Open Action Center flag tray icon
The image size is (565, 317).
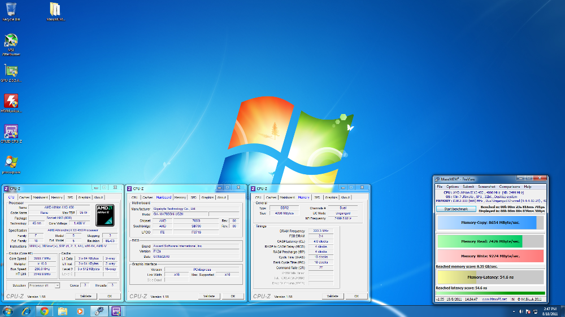(x=528, y=311)
